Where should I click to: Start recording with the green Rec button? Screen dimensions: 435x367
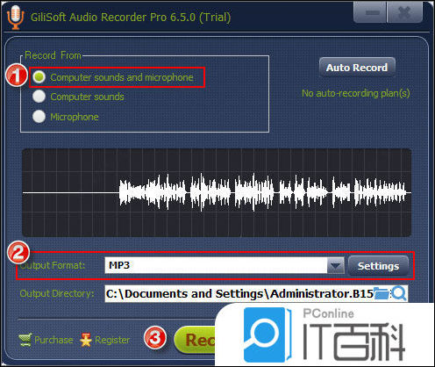(195, 340)
